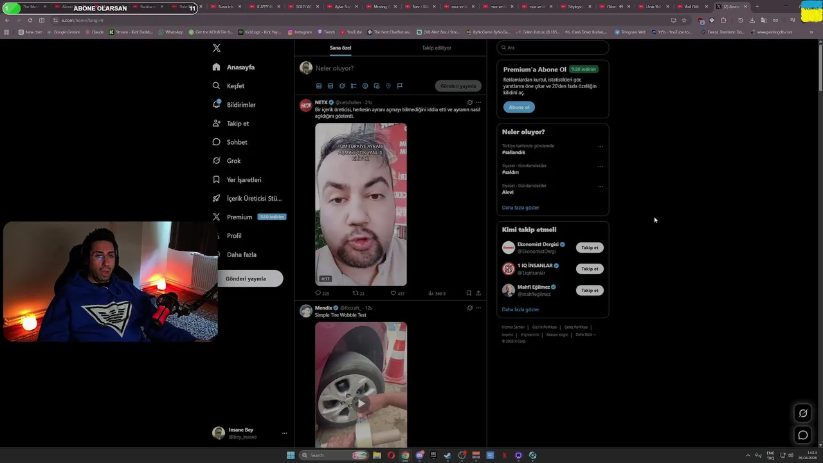Click Grok icon in compose toolbar

click(342, 86)
